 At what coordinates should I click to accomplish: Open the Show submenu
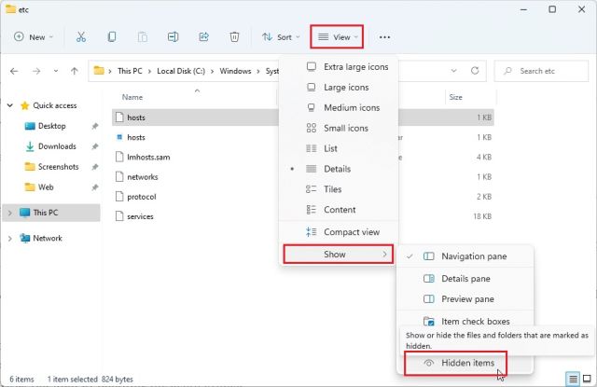338,255
